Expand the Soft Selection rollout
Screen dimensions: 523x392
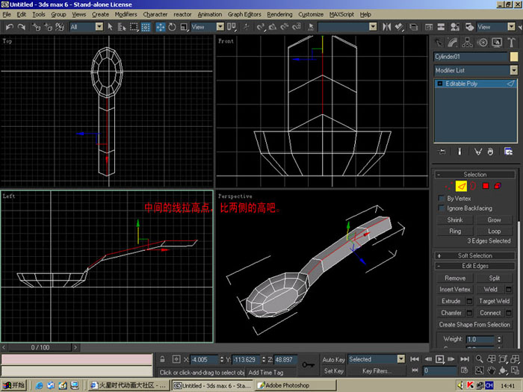tap(475, 255)
